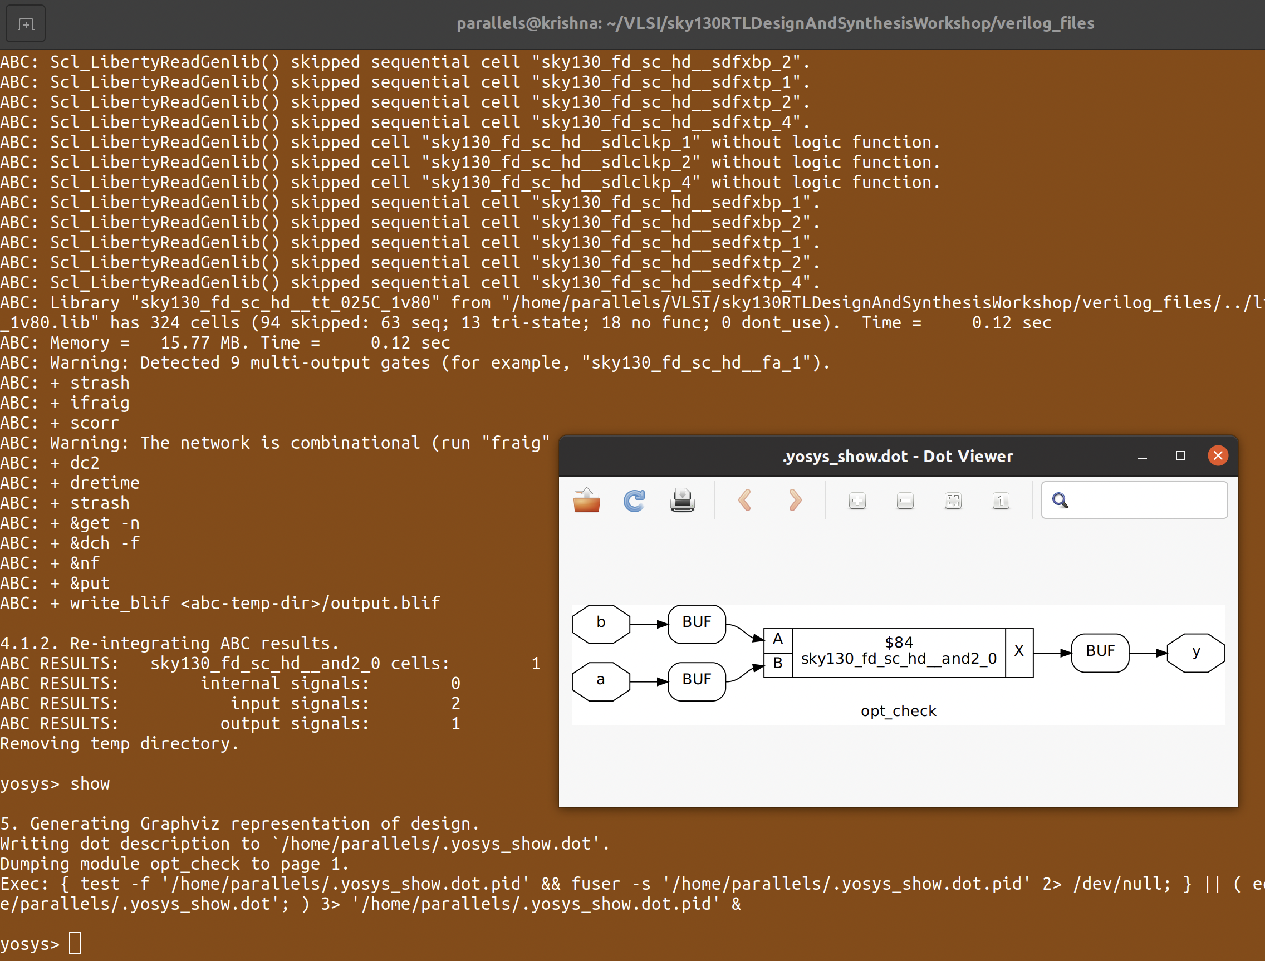Select input node a in the graph
Viewport: 1265px width, 961px height.
(x=600, y=681)
